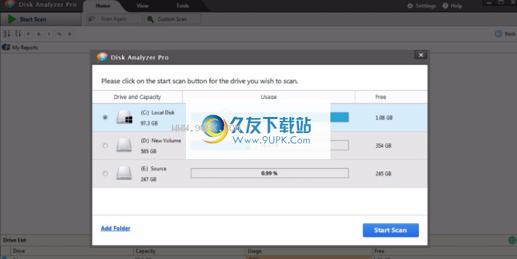
Task: Click the E: Source drive icon
Action: pos(124,173)
